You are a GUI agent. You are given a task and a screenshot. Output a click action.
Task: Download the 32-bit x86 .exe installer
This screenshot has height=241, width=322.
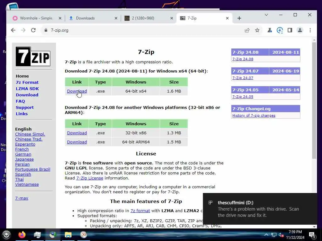coord(77,133)
